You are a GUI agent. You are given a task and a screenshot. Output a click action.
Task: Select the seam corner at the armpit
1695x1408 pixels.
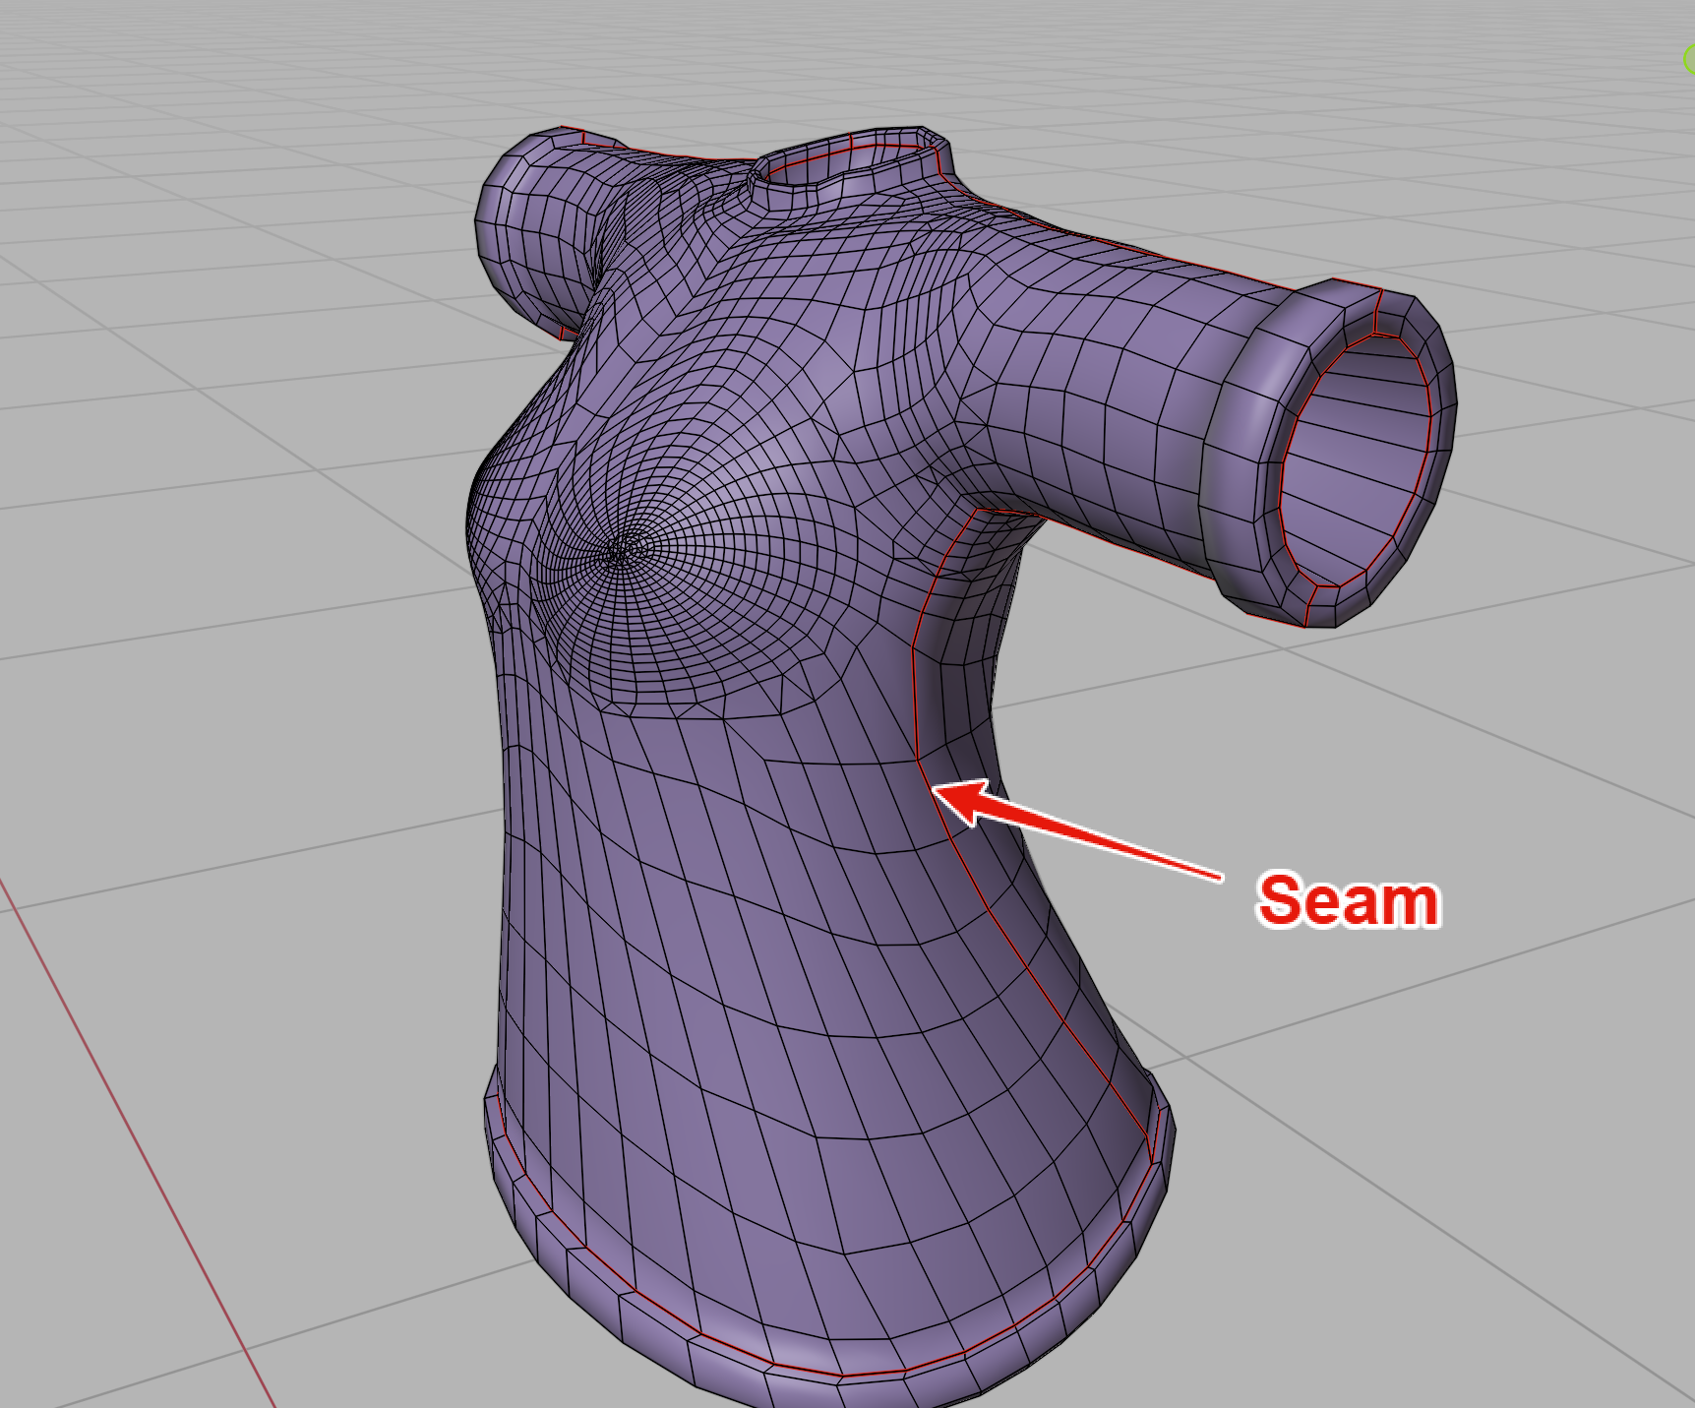coord(977,510)
